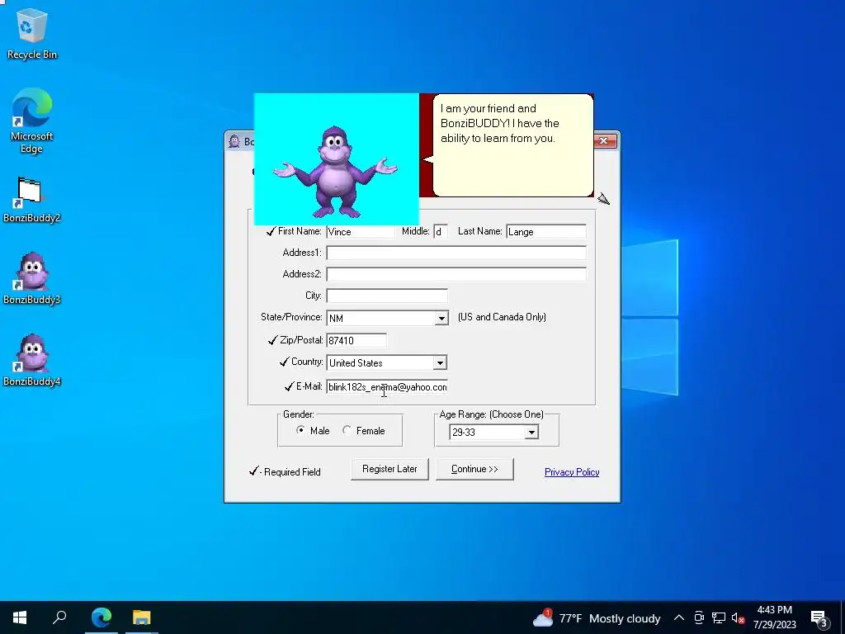This screenshot has width=845, height=634.
Task: Open Microsoft Edge from the taskbar
Action: (x=101, y=617)
